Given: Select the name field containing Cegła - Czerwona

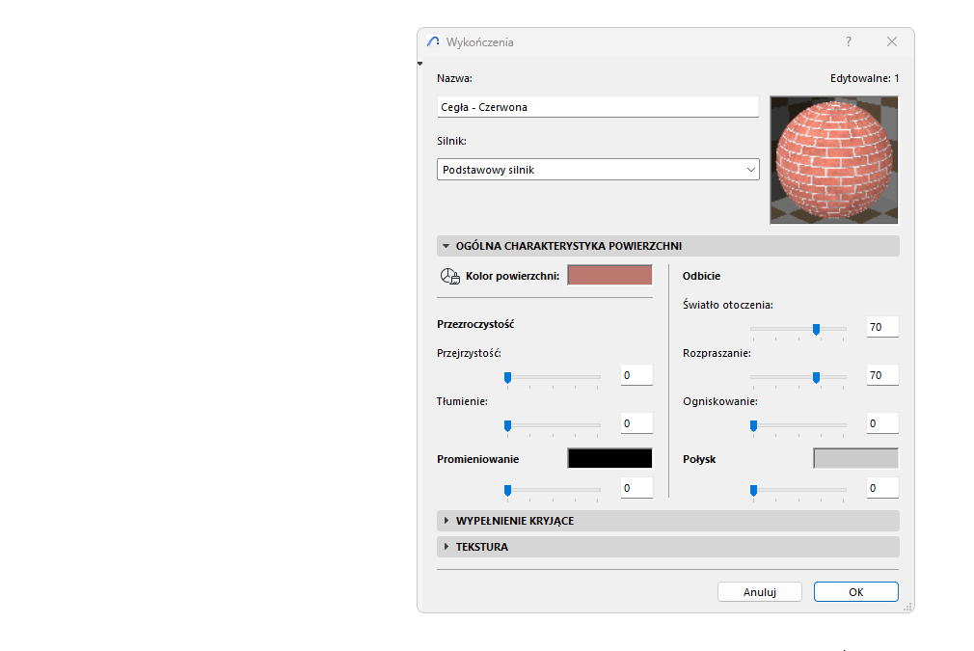Looking at the screenshot, I should (x=597, y=106).
